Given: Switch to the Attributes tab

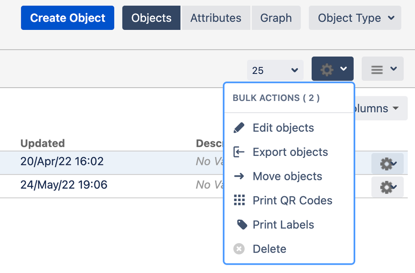Looking at the screenshot, I should point(216,18).
